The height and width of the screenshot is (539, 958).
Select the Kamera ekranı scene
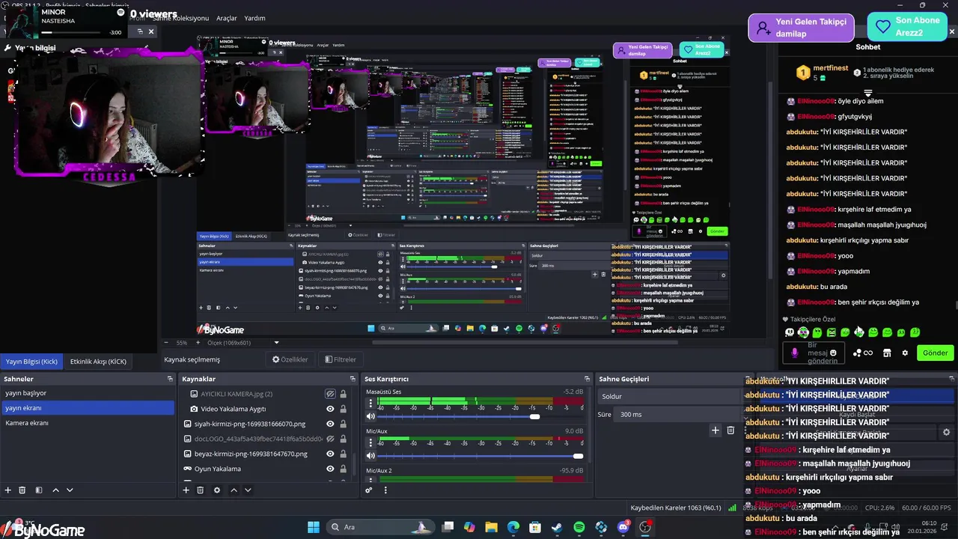[88, 423]
